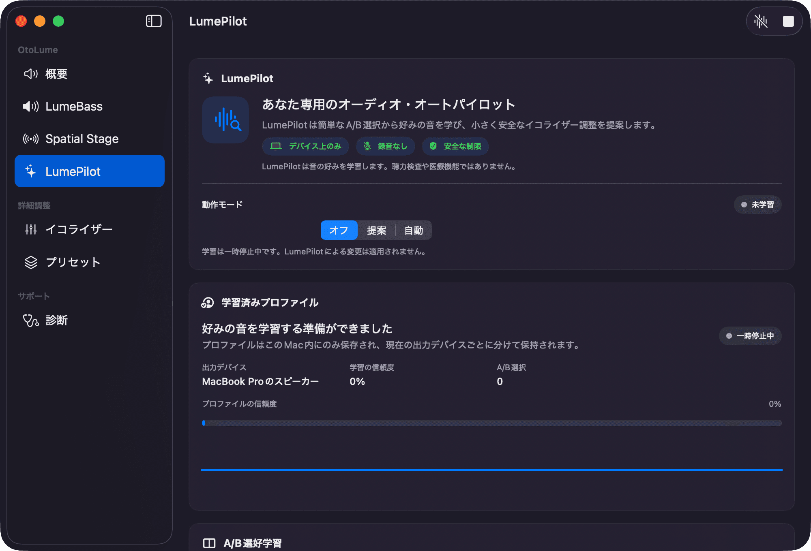
Task: Click the sparkle icon beside LumePilot sidebar item
Action: [x=31, y=171]
